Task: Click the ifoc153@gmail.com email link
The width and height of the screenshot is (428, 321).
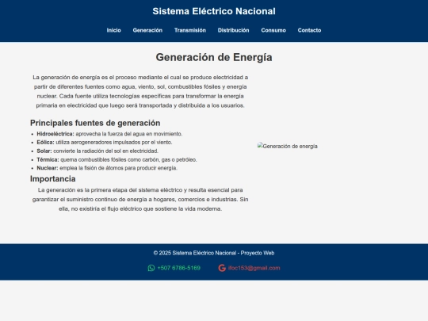Action: [254, 268]
